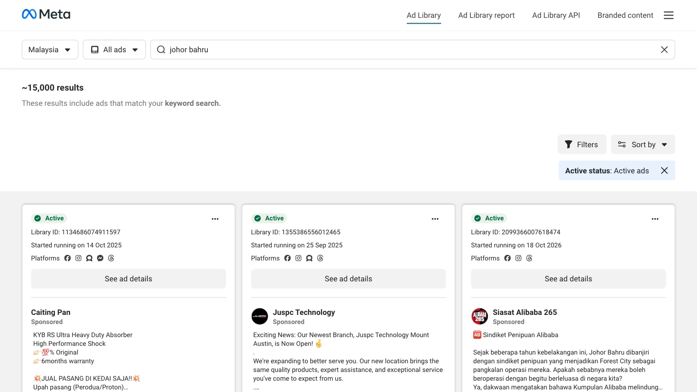Click the Messenger platform icon on Caiting Pan ad
697x392 pixels.
point(100,258)
